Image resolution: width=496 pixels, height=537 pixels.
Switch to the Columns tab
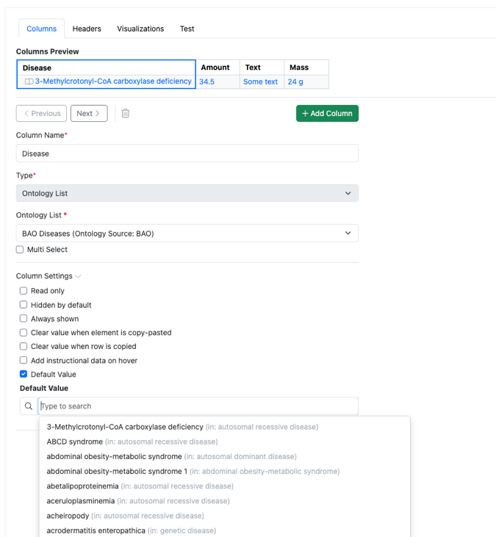click(x=41, y=29)
